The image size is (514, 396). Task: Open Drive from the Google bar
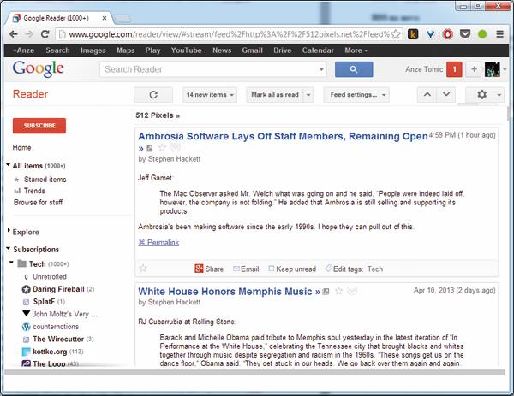coord(282,50)
